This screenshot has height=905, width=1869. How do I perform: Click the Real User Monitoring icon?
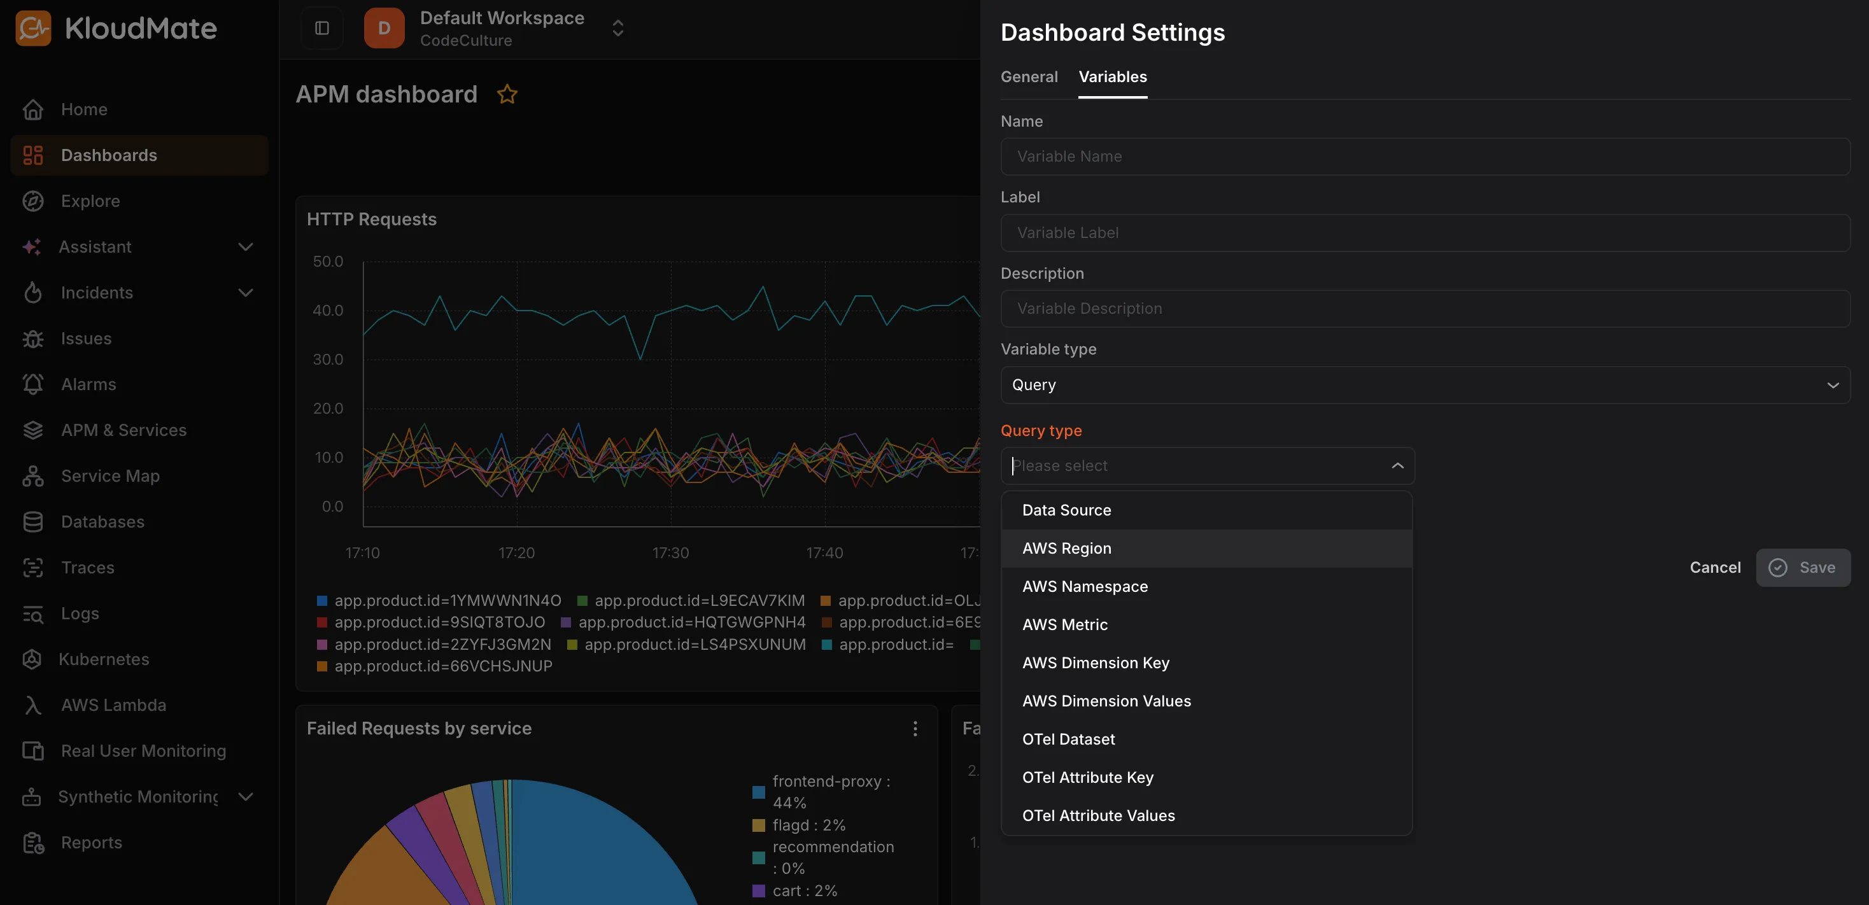[33, 750]
